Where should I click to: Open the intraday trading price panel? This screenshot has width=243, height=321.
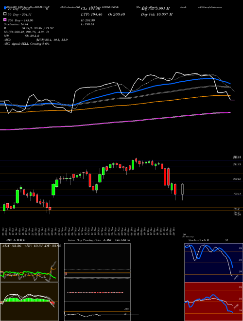coord(97,282)
